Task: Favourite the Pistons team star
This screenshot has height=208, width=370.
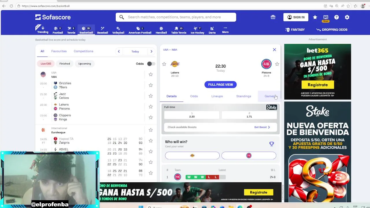Action: pos(277,64)
